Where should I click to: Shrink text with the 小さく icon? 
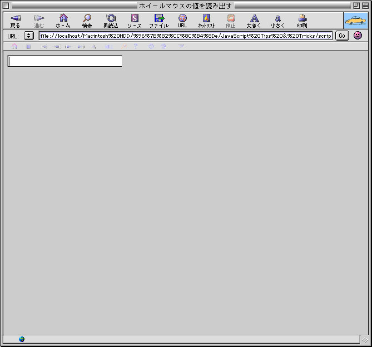(x=278, y=21)
